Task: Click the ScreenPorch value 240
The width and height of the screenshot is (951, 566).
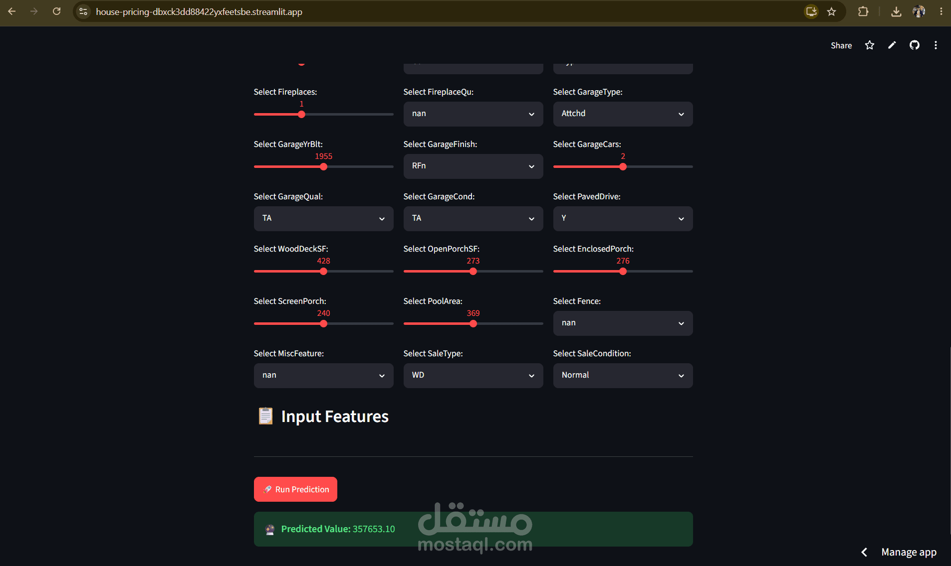Action: click(x=323, y=313)
